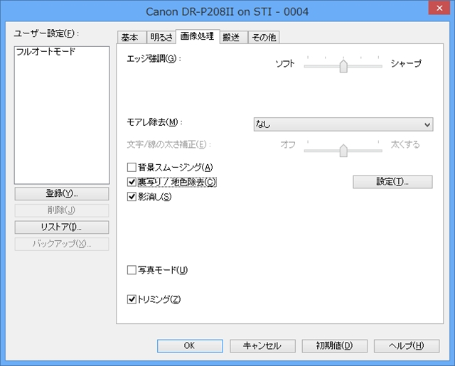Click the ソフト end of edge slider
This screenshot has width=455, height=366.
285,63
